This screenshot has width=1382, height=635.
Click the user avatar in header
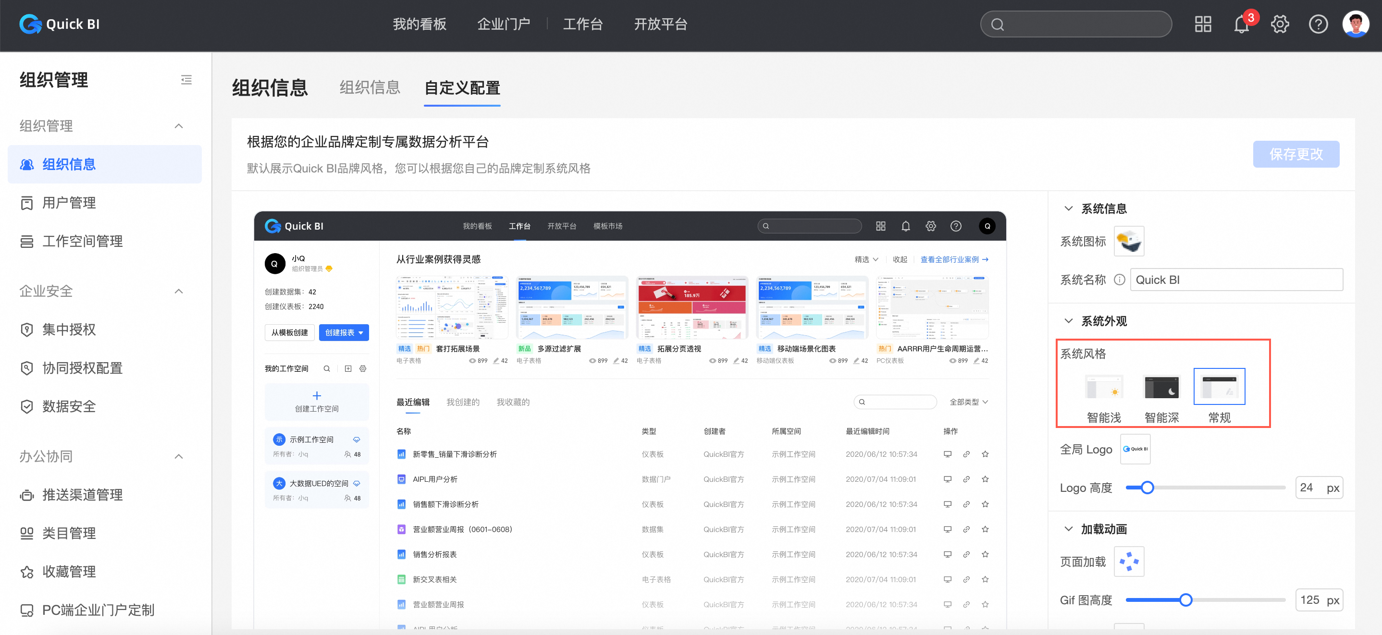(1356, 24)
